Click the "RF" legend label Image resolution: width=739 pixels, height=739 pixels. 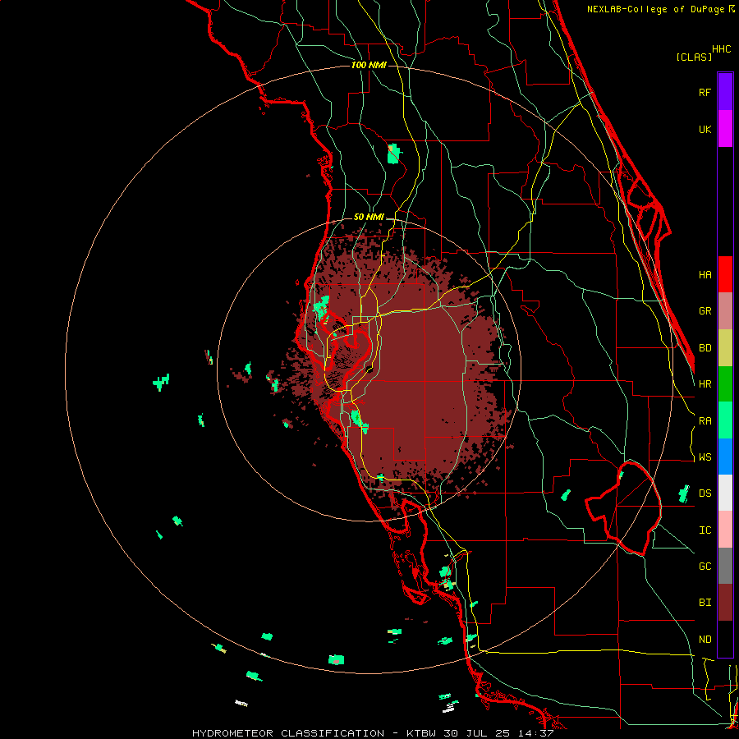705,92
